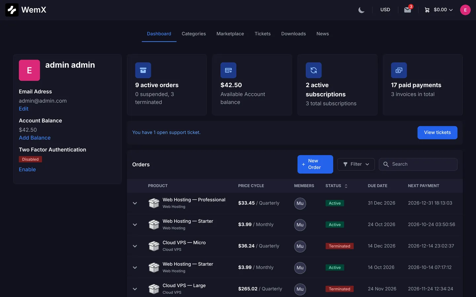Viewport: 476px width, 297px height.
Task: Click the archive icon on active orders card
Action: 143,70
